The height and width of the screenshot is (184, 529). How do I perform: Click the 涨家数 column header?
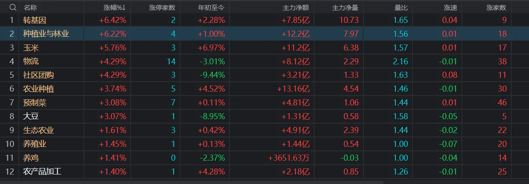[x=496, y=7]
